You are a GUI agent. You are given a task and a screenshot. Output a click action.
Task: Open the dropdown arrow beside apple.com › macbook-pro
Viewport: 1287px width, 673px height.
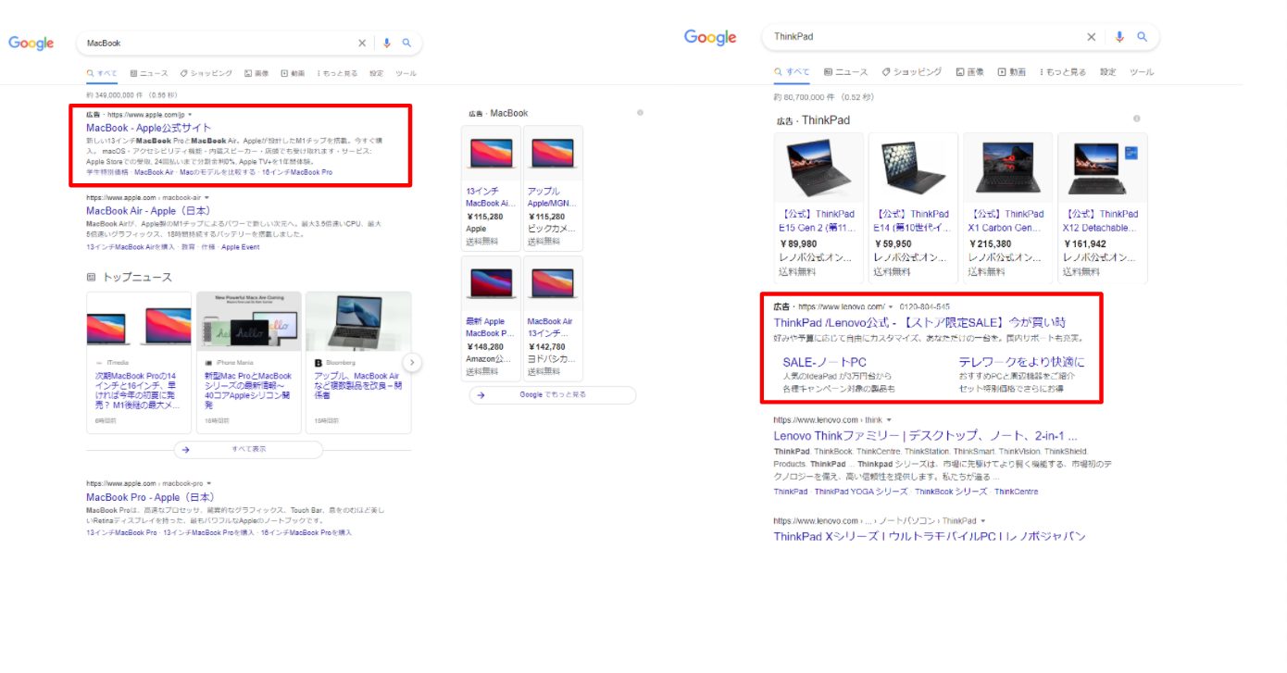(x=209, y=483)
